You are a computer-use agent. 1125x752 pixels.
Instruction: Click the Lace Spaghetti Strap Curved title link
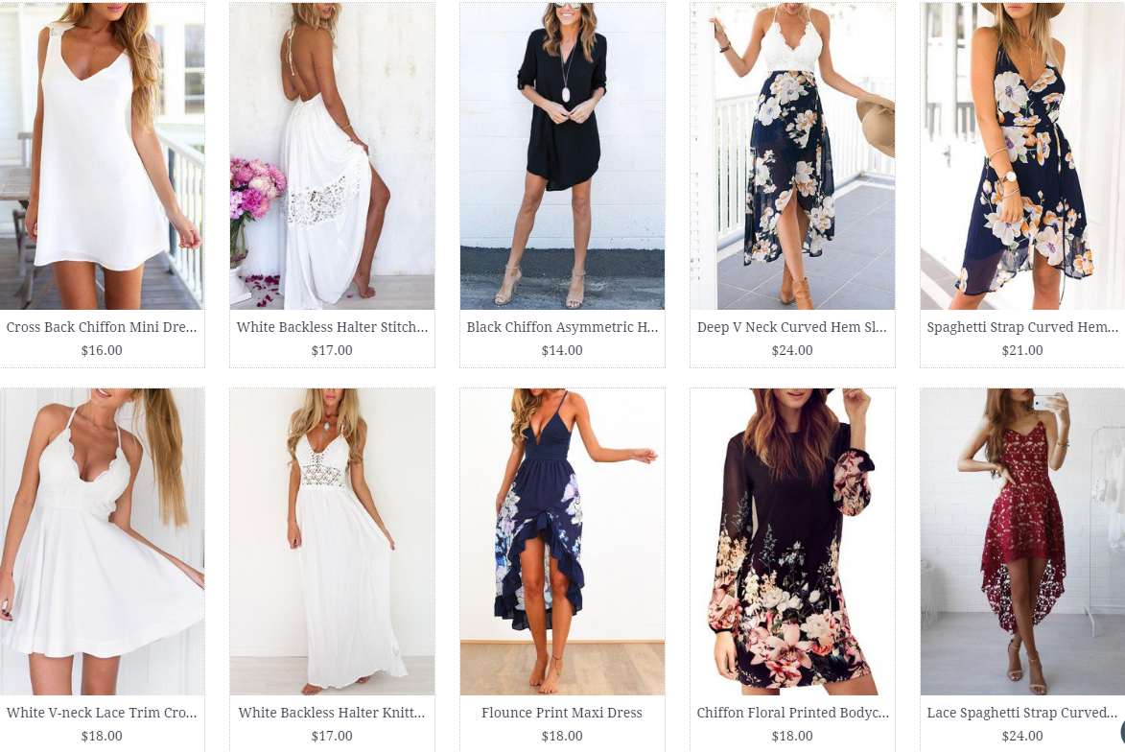coord(1022,713)
